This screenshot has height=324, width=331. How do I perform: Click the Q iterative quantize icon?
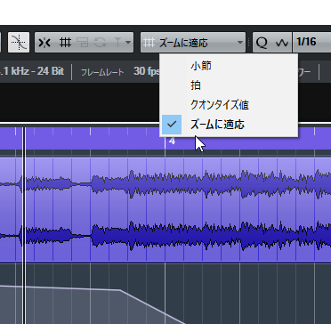click(262, 43)
